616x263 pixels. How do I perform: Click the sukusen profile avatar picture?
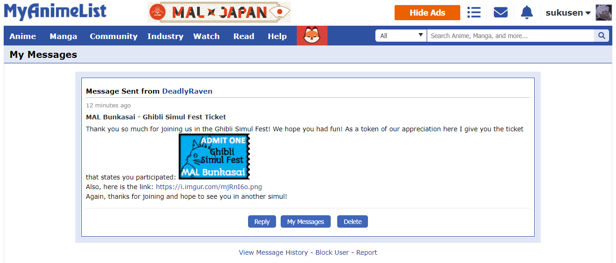(x=604, y=13)
